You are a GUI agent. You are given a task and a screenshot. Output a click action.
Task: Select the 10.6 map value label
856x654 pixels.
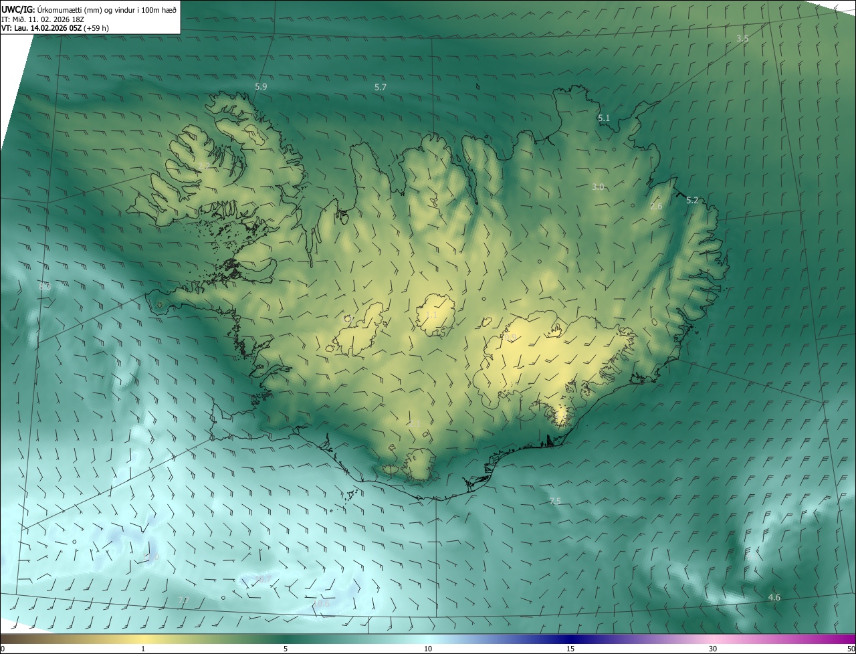[x=322, y=604]
